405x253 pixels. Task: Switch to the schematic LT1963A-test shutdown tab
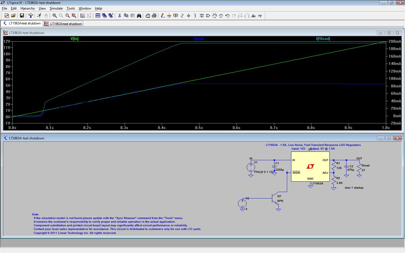point(22,24)
